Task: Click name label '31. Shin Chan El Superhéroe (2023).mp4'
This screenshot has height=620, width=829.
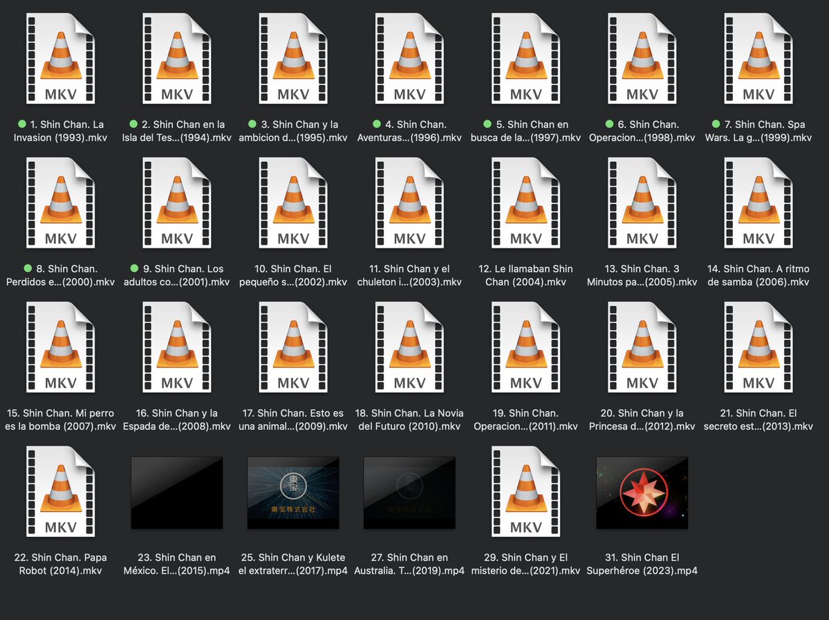Action: tap(642, 564)
